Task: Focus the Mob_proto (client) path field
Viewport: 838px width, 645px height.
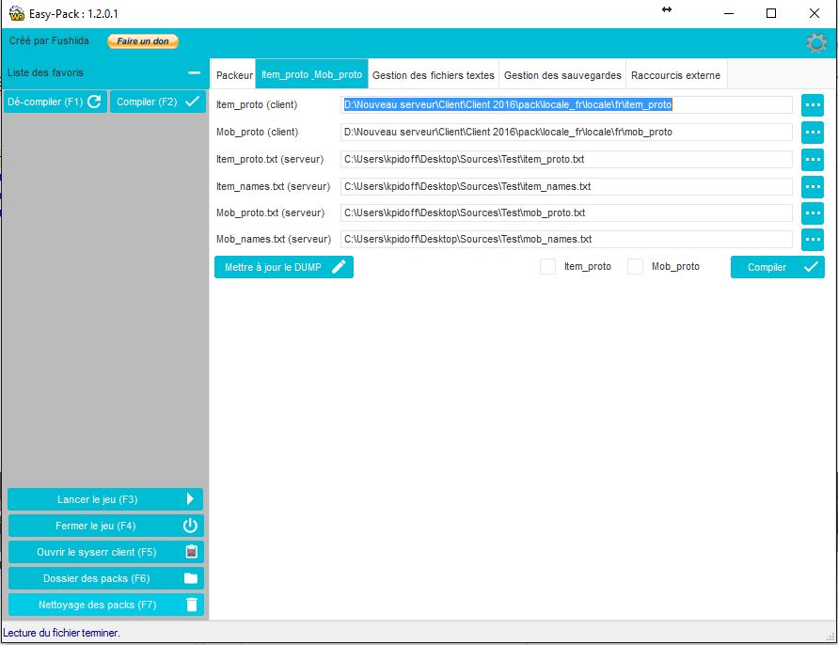Action: coord(566,132)
